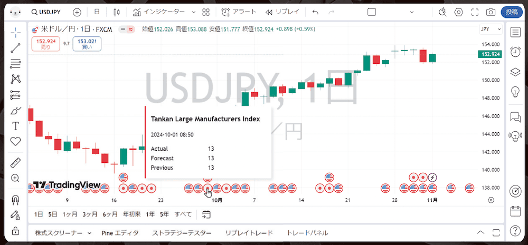Viewport: 528px width, 245px height.
Task: Open the chart patterns tool
Action: point(15,79)
